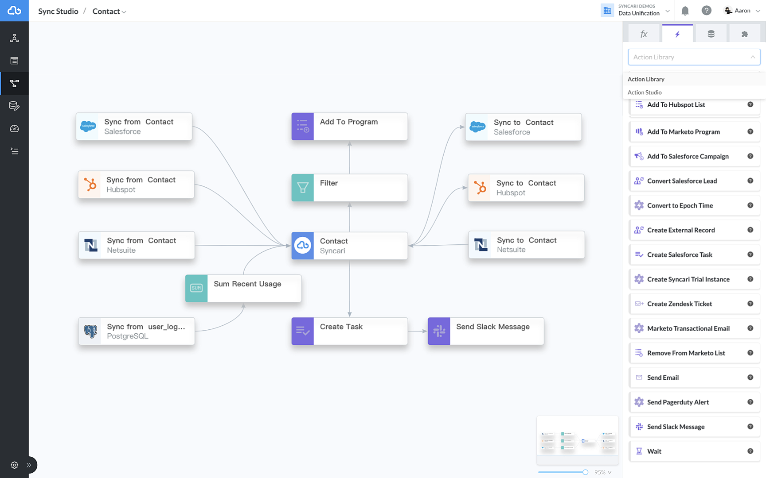Click the notifications bell icon

685,11
